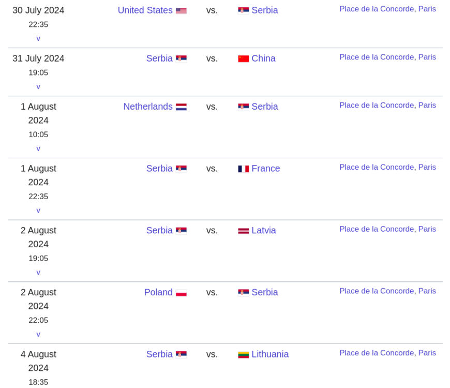Click the Poland flag icon
Image resolution: width=450 pixels, height=388 pixels.
[181, 293]
